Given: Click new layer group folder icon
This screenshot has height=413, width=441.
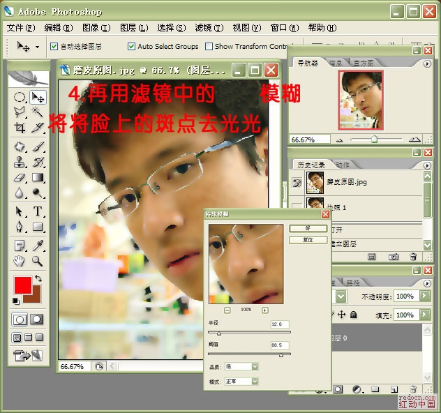Looking at the screenshot, I should (x=375, y=389).
